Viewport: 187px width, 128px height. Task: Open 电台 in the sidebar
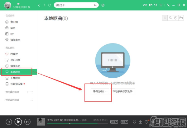10,28
